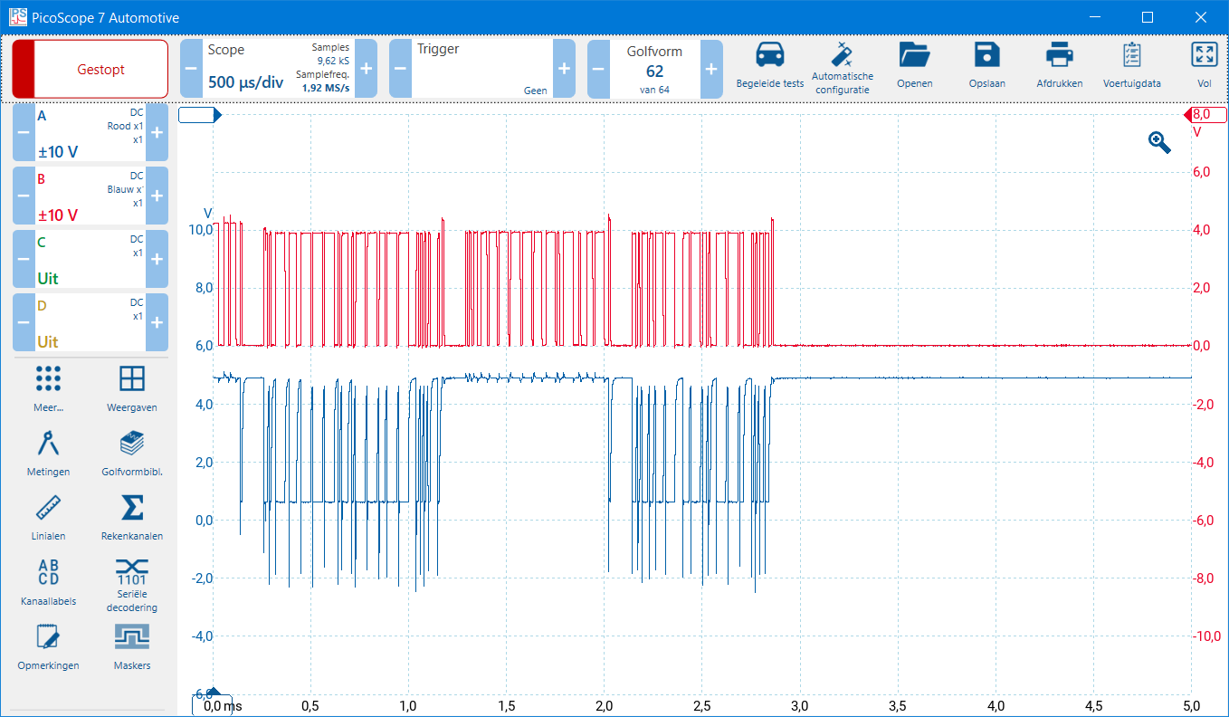
Task: Open a file with the Openen folder icon
Action: point(914,56)
